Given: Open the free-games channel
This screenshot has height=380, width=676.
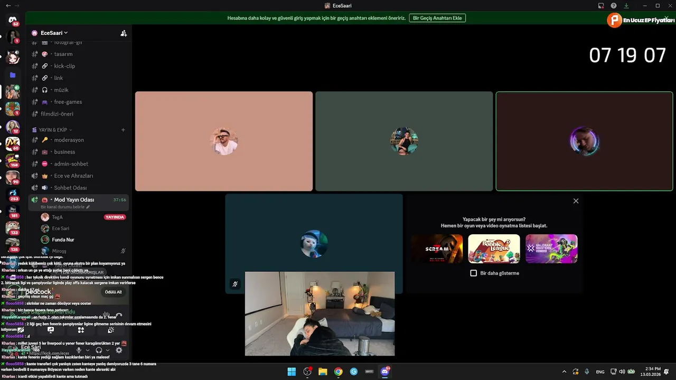Looking at the screenshot, I should click(79, 102).
